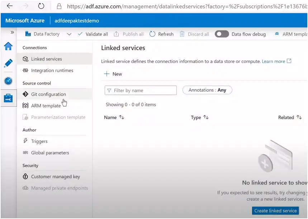The image size is (308, 219).
Task: Open the Microsoft Azure home link
Action: tap(25, 21)
